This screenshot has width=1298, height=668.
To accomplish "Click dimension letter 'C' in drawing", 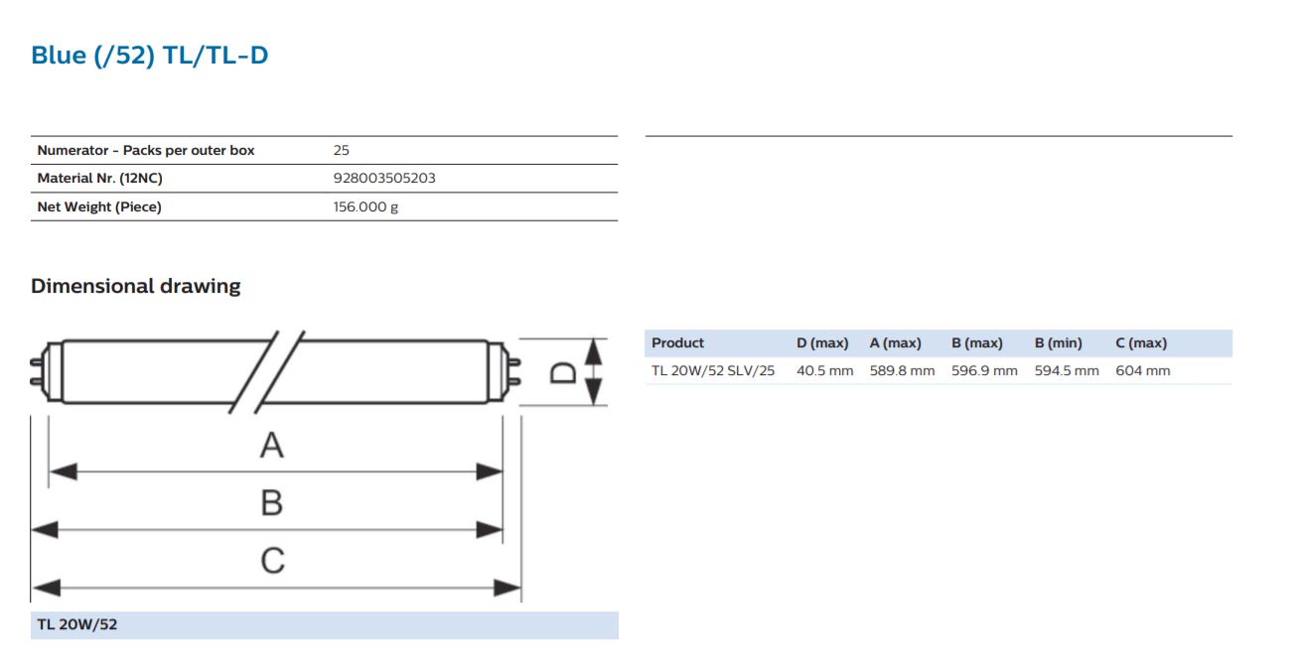I will point(272,561).
